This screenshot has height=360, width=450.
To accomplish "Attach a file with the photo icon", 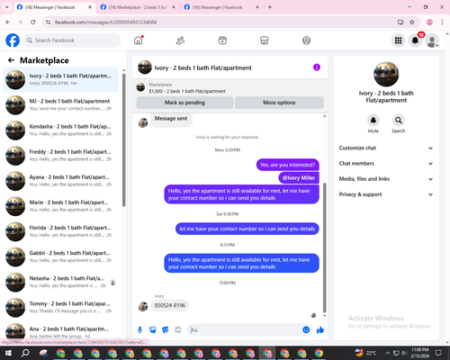I will (x=153, y=330).
